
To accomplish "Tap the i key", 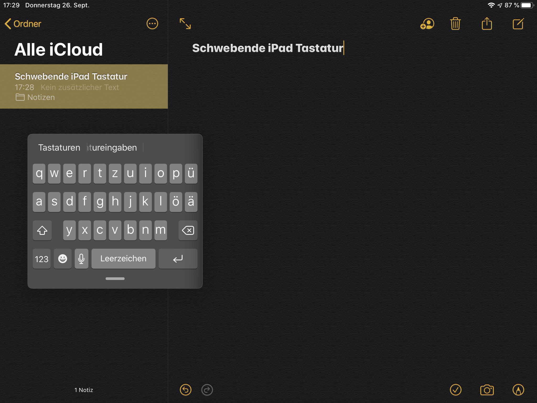I will pos(146,174).
